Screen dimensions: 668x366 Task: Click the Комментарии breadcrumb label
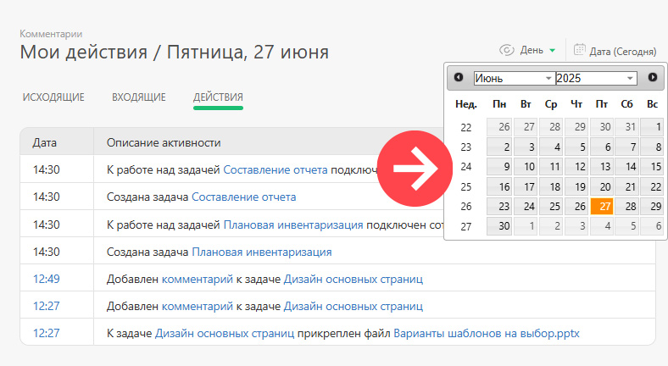(51, 34)
